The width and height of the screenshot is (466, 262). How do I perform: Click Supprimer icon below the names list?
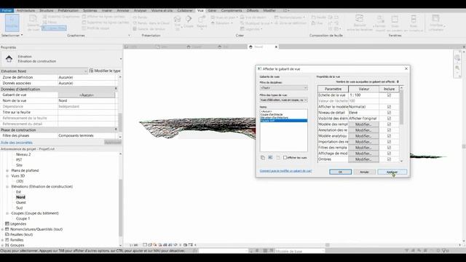278,158
